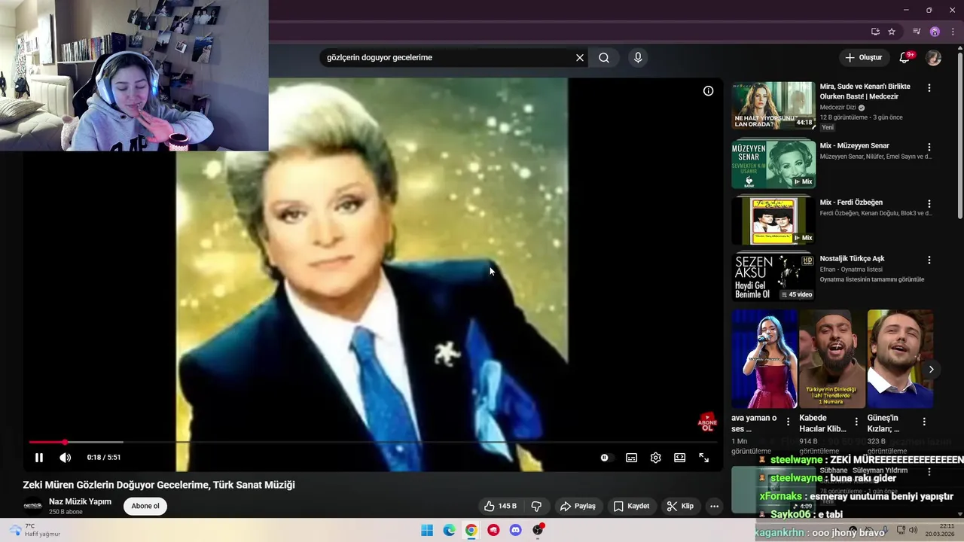The width and height of the screenshot is (964, 542).
Task: Open options for Mix - Müzeyyen Senar
Action: click(x=929, y=148)
